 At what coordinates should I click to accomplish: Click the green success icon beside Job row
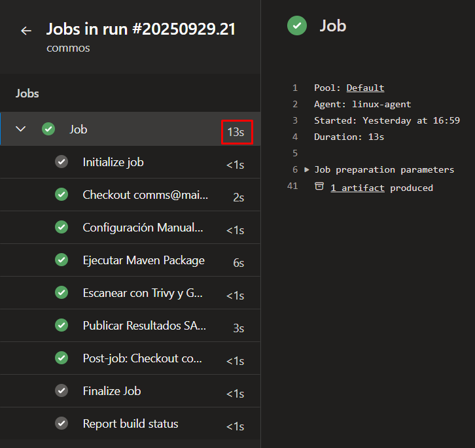(48, 129)
